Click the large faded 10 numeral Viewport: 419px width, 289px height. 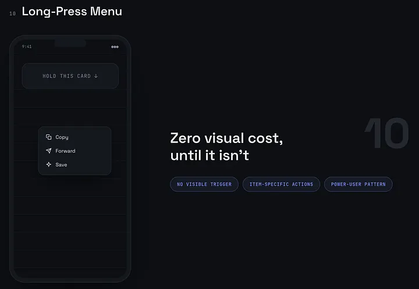386,133
